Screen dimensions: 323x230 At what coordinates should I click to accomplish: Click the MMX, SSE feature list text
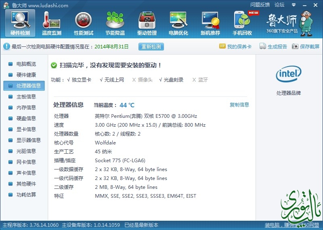(145, 196)
